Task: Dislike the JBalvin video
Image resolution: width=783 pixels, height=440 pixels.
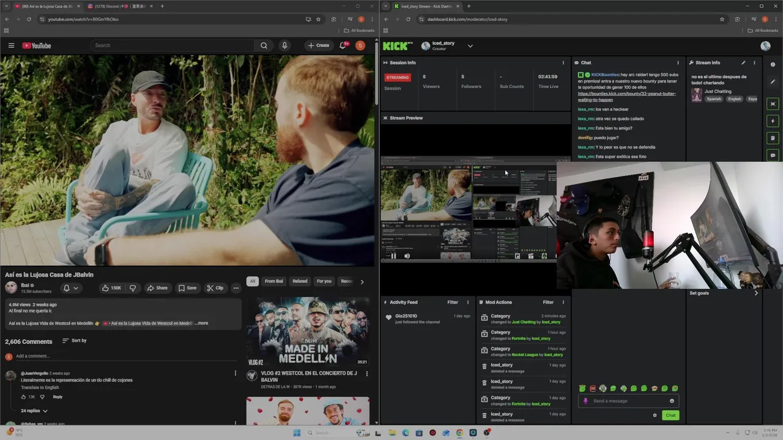Action: coord(133,288)
